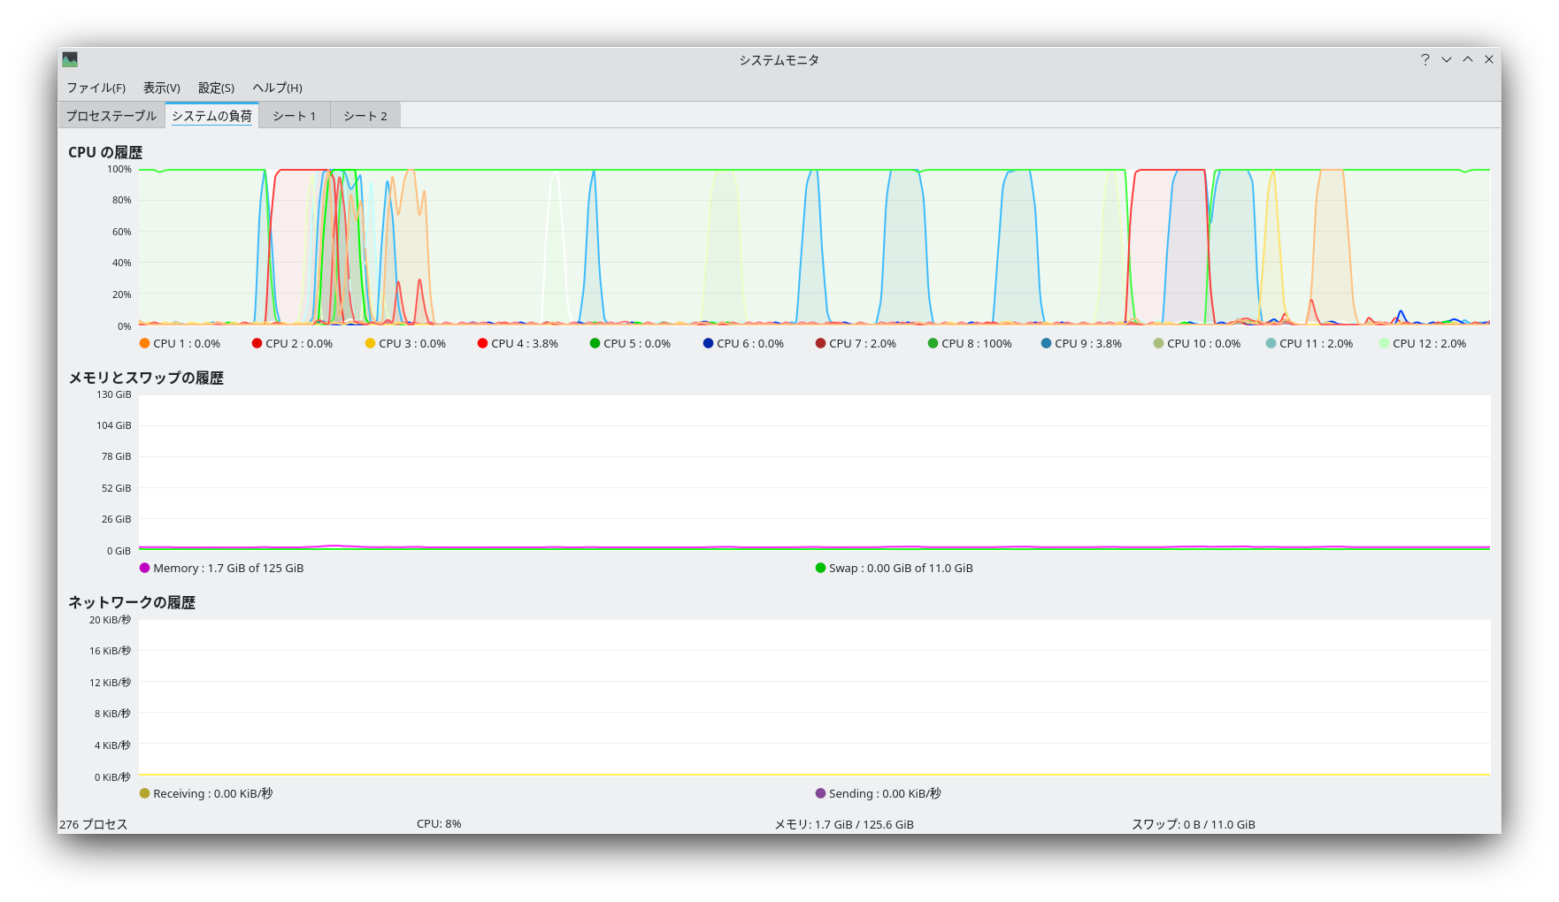1559x902 pixels.
Task: Click the olive Receiving legend color dot
Action: point(144,793)
